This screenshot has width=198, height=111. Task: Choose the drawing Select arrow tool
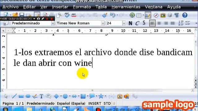6,96
